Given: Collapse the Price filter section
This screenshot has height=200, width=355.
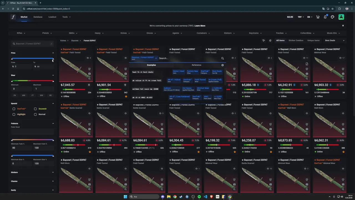Looking at the screenshot, I should click(x=53, y=53).
